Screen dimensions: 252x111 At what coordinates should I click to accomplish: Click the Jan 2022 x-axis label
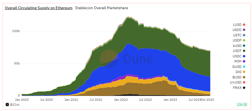pos(121,100)
